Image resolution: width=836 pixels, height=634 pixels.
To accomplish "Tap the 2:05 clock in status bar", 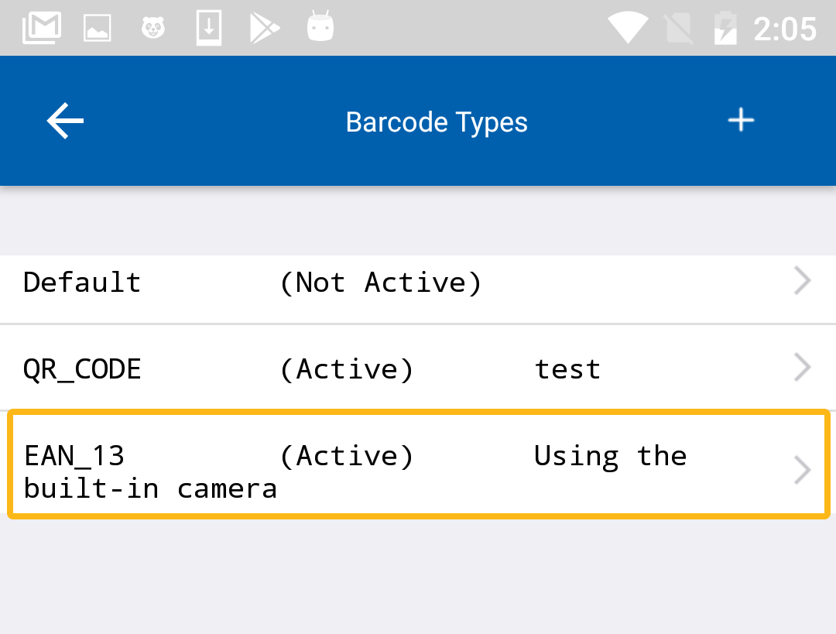I will (x=784, y=29).
